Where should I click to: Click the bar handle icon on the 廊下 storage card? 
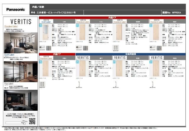tap(79, 84)
